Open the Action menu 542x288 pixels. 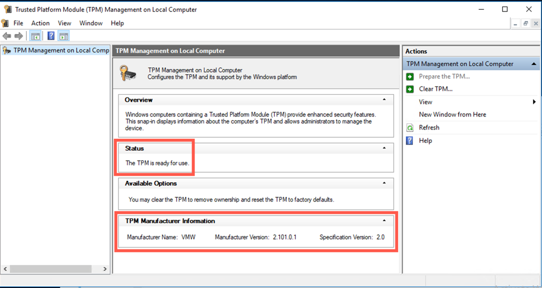coord(40,23)
